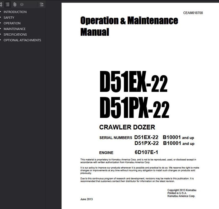The image size is (219, 209).
Task: Click the paragraph starting 'This material is proprietary'
Action: point(138,161)
